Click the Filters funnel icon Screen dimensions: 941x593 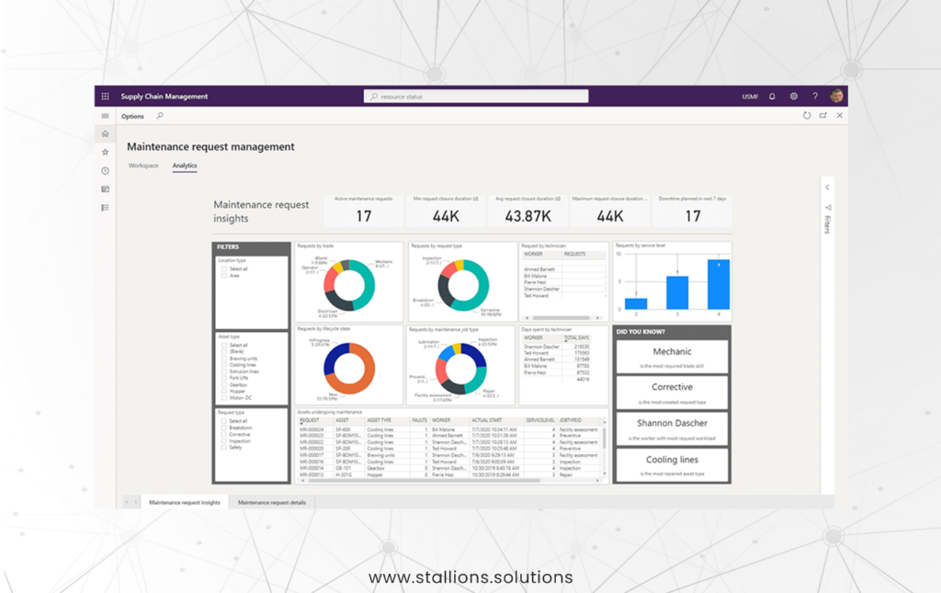point(828,208)
